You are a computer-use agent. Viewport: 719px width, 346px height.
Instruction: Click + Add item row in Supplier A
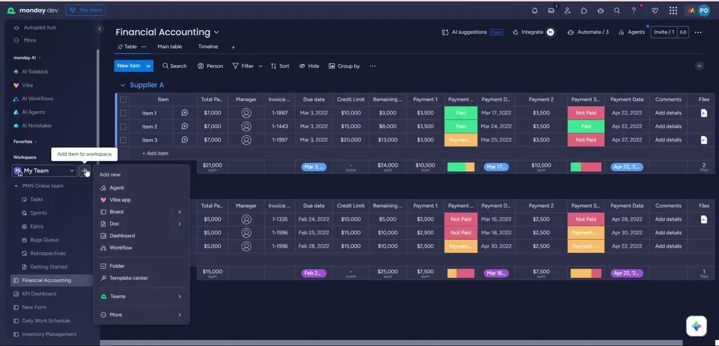tap(155, 153)
